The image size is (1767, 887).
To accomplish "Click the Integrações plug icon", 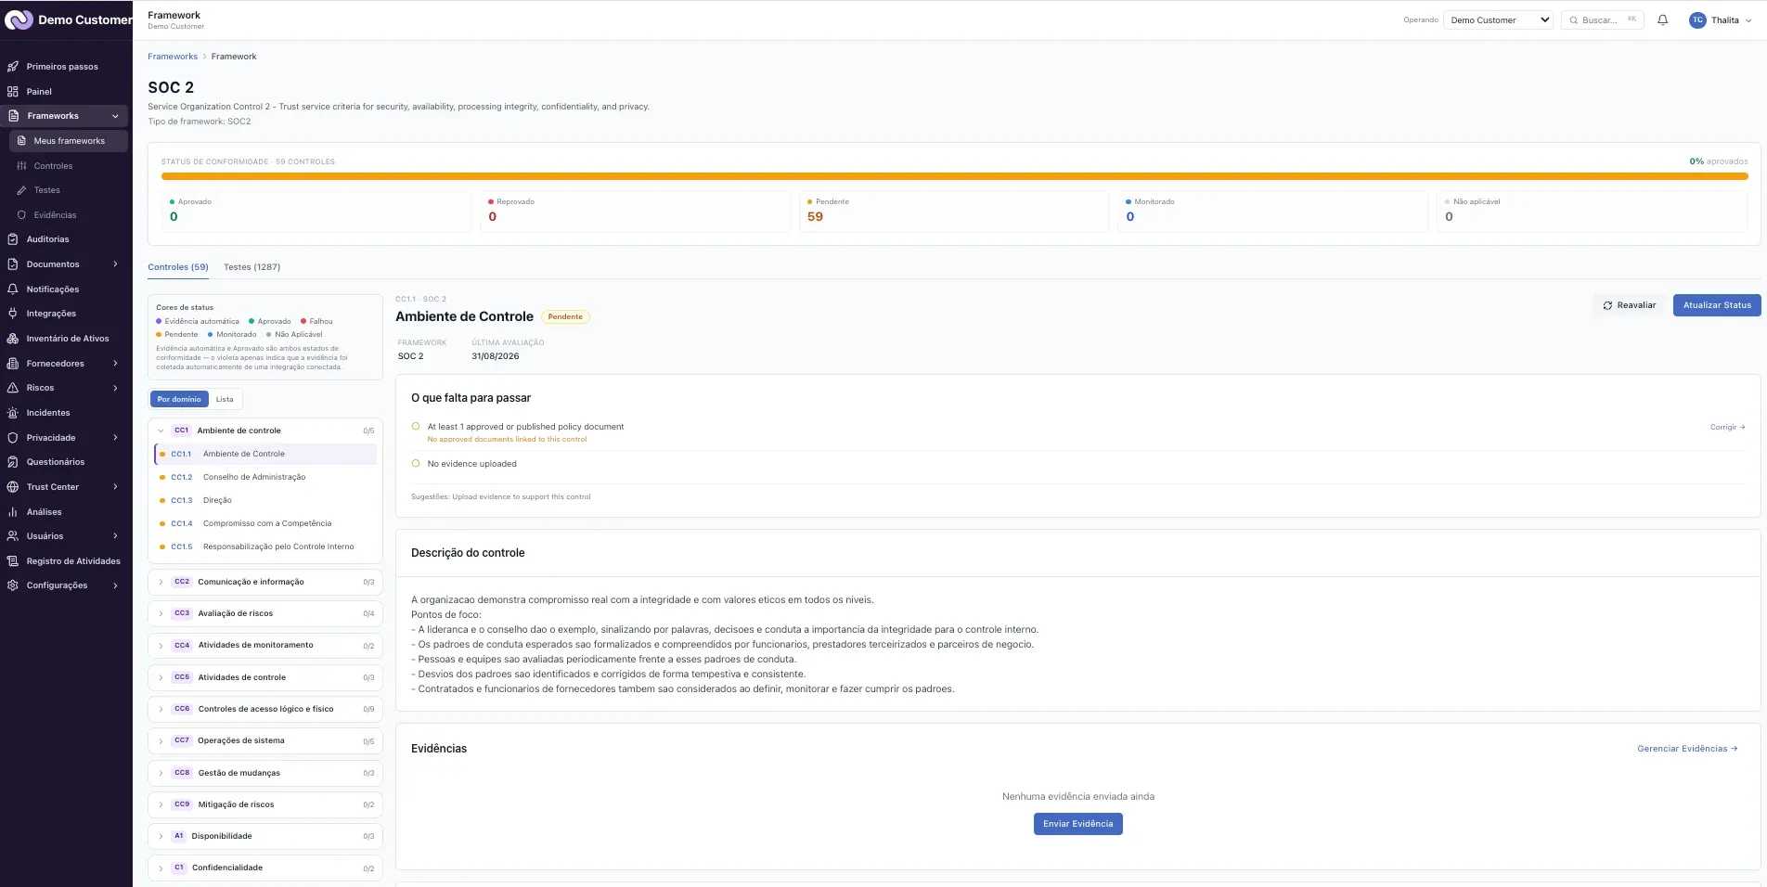I will pyautogui.click(x=13, y=314).
